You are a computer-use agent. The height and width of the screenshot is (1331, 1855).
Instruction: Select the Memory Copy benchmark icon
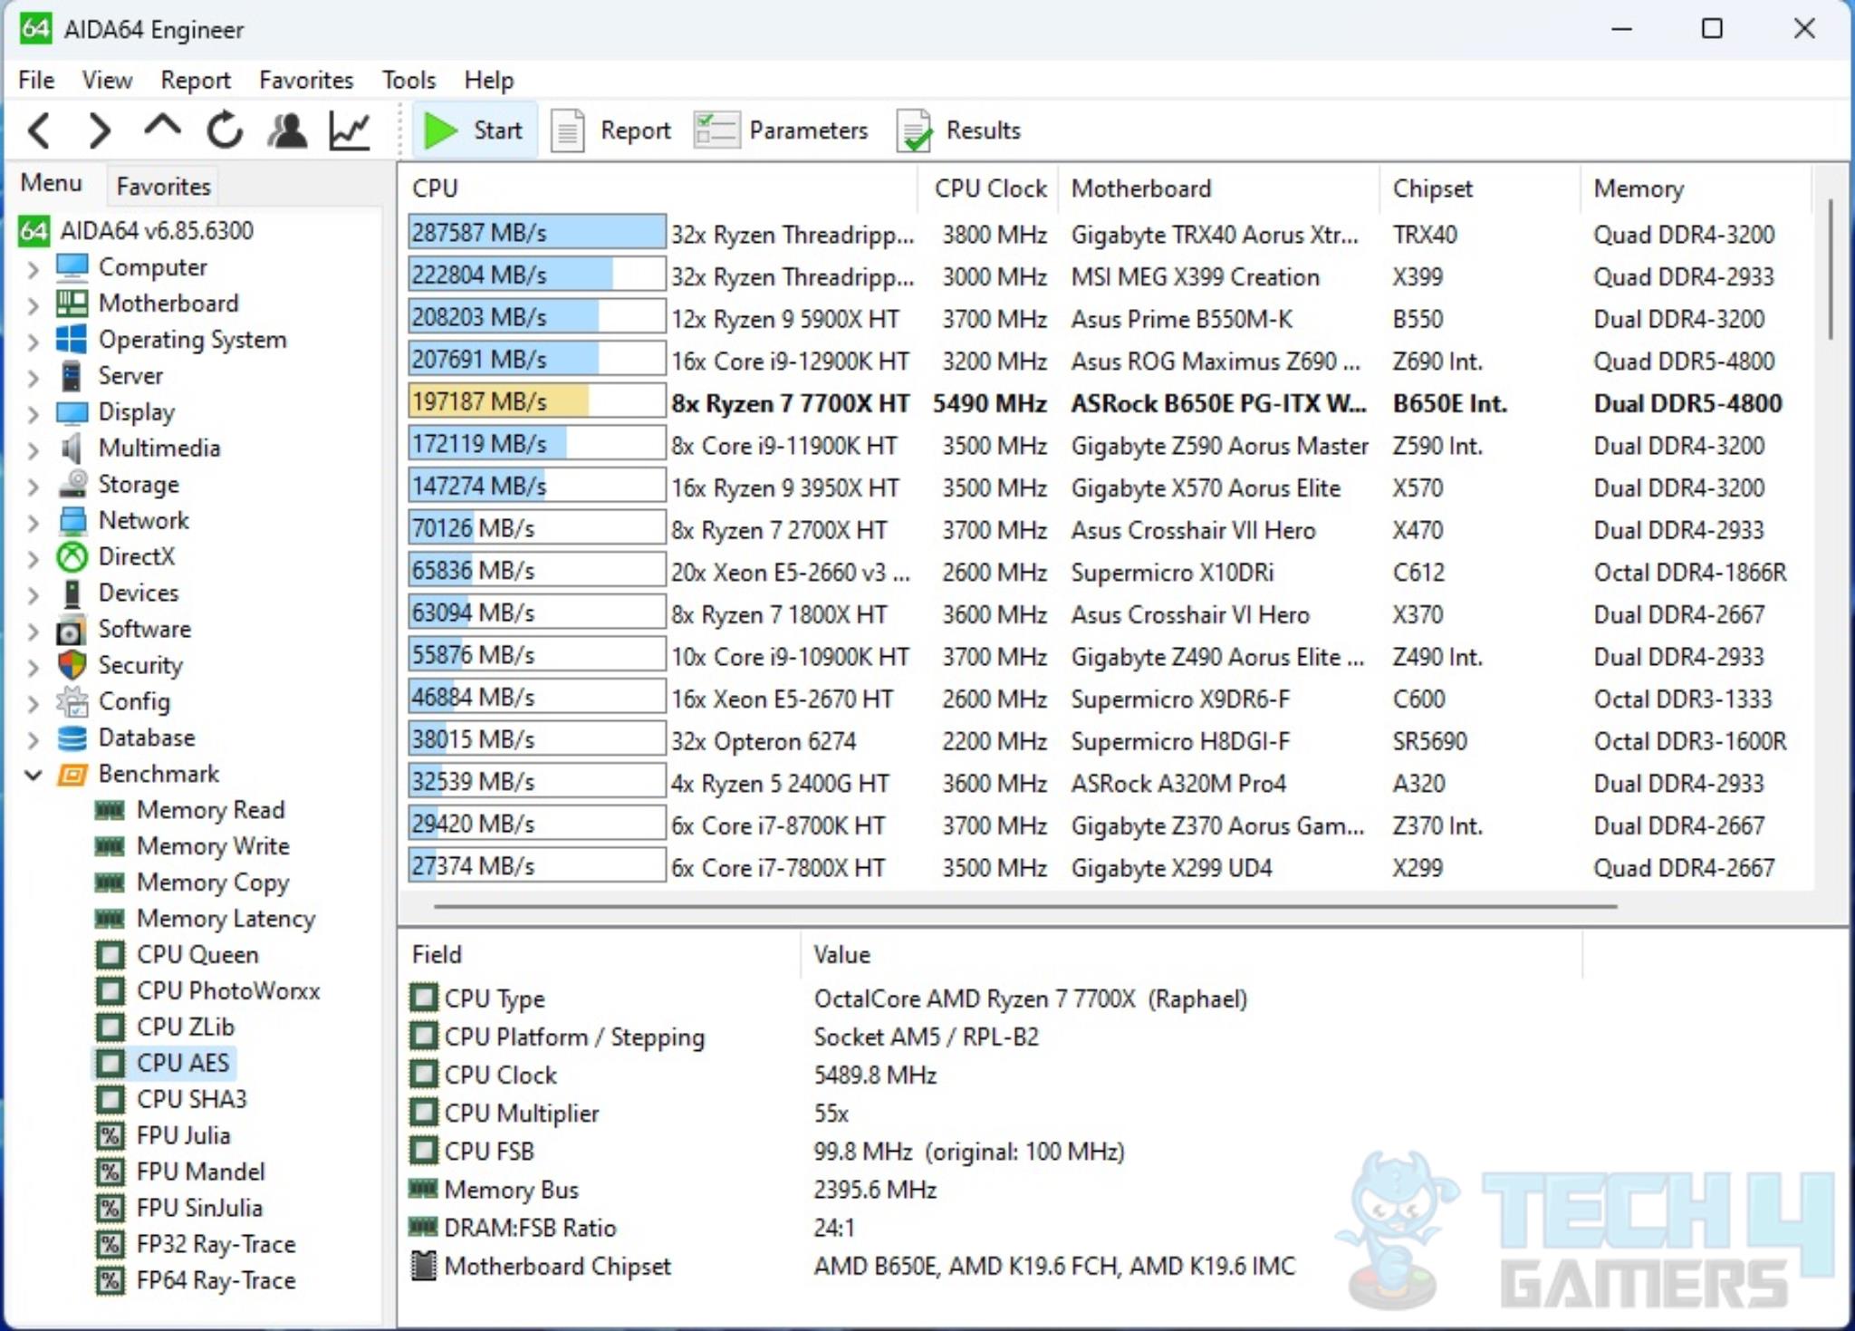pyautogui.click(x=111, y=882)
